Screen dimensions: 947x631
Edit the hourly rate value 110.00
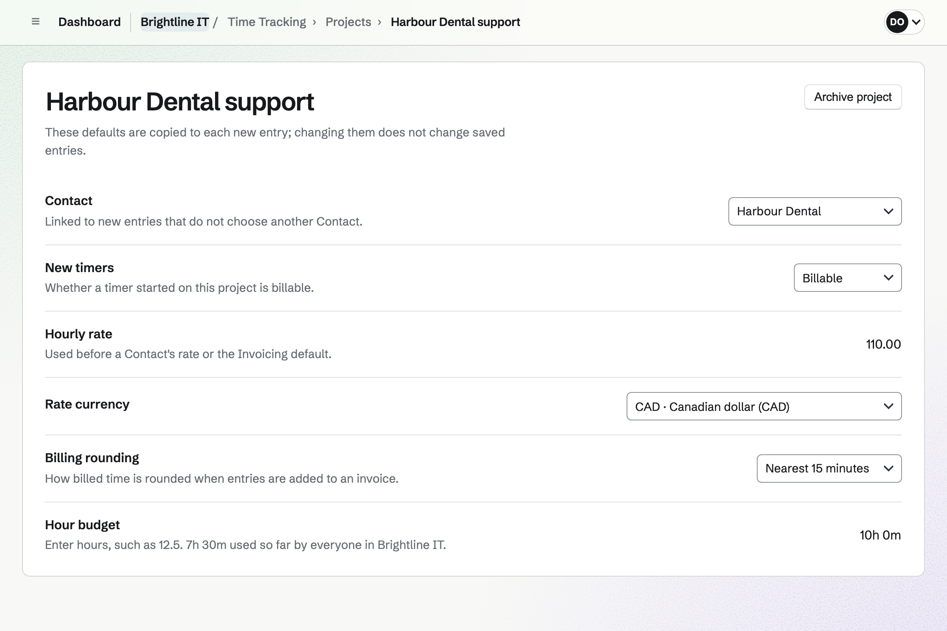click(883, 344)
